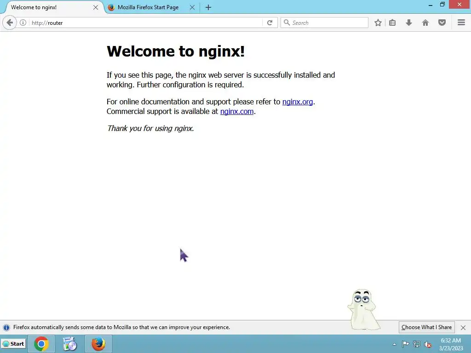The height and width of the screenshot is (353, 471).
Task: Open the Firefox hamburger menu
Action: pyautogui.click(x=461, y=23)
